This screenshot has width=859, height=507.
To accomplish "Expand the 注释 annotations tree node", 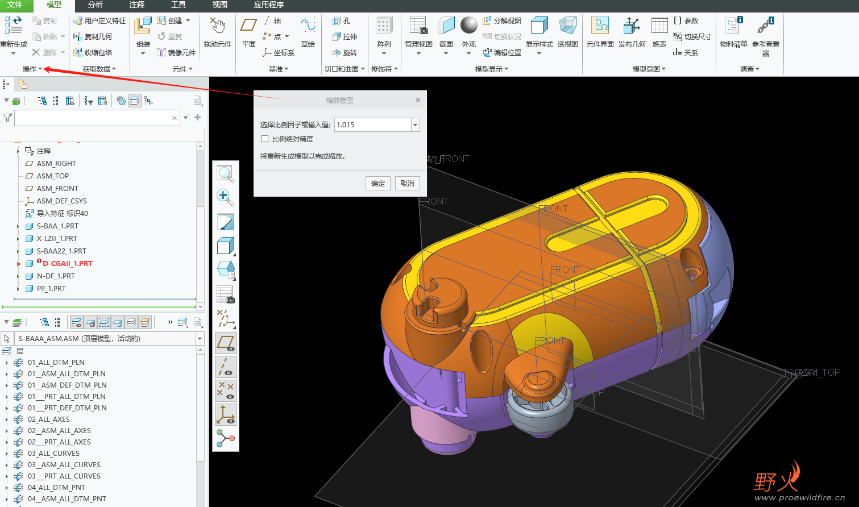I will tap(18, 151).
